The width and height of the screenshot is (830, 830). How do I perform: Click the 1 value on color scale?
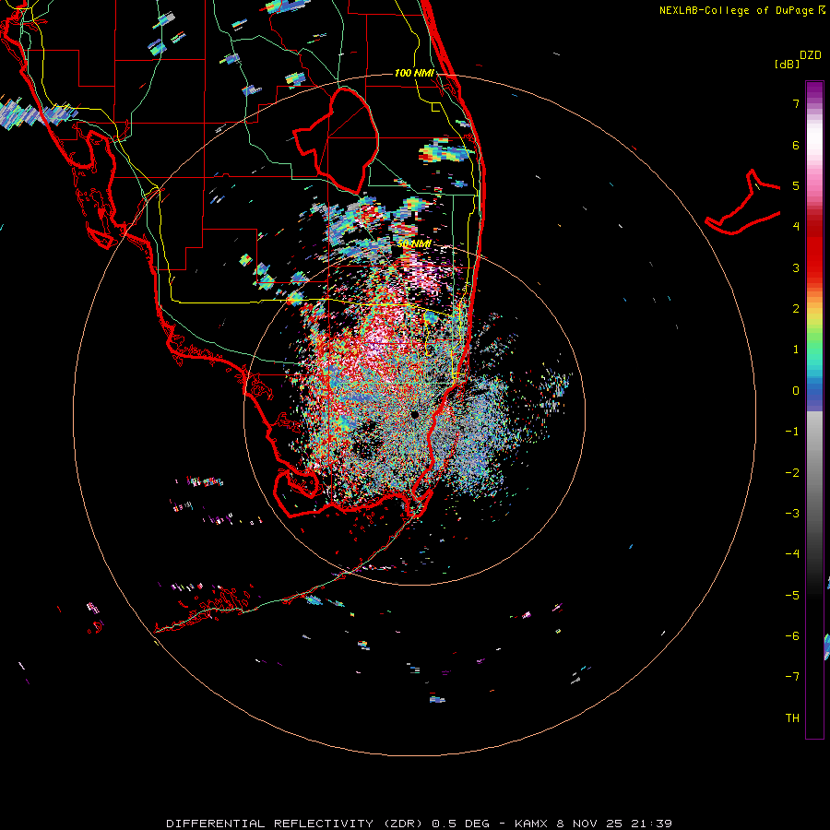pyautogui.click(x=796, y=350)
